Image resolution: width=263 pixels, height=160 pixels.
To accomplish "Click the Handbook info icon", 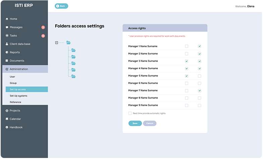I will [7, 127].
